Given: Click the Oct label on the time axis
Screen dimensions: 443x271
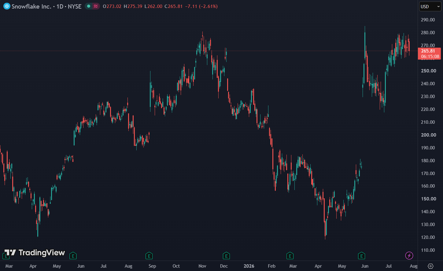Looking at the screenshot, I should 176,266.
